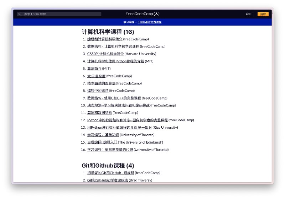This screenshot has width=285, height=199.
Task: Open the 3,000 小时免费课程 banner link
Action: tap(150, 22)
